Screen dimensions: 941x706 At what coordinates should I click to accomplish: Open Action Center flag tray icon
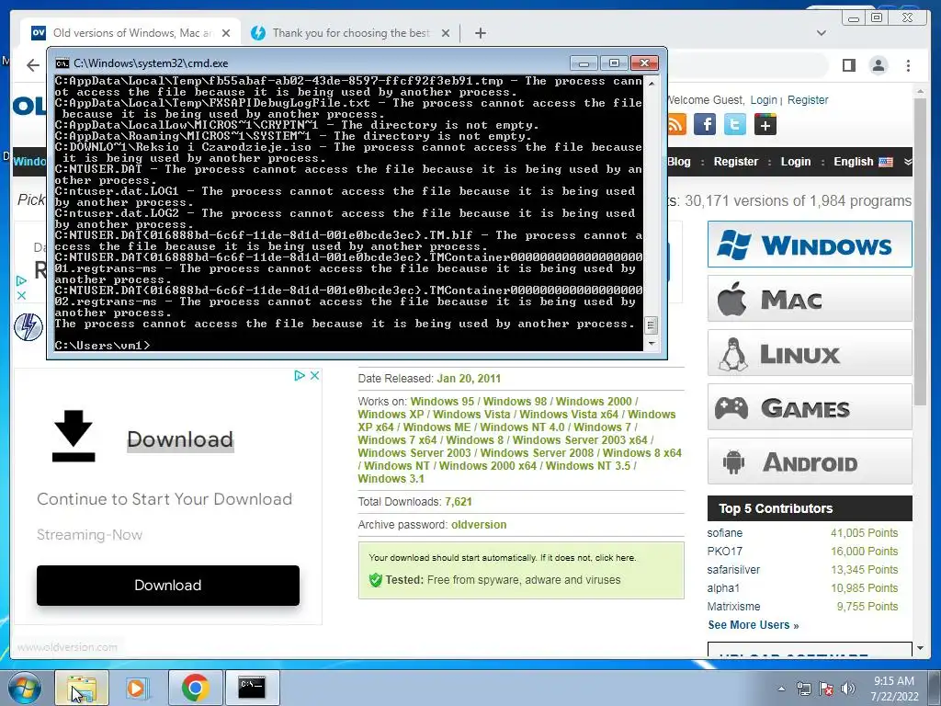tap(826, 689)
